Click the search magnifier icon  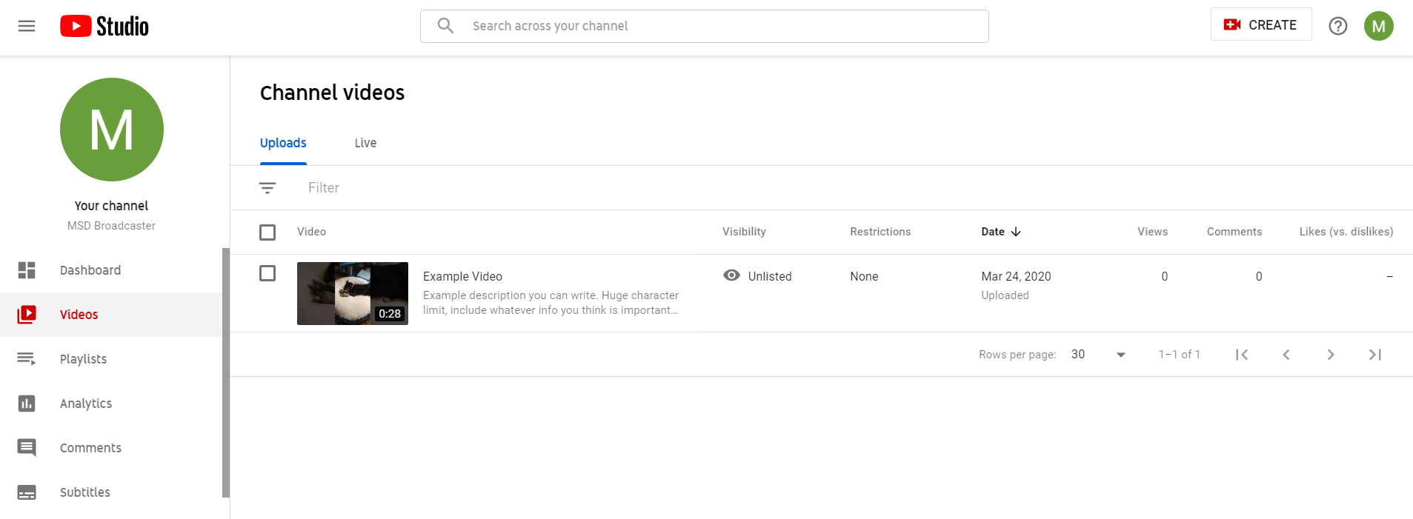tap(445, 26)
